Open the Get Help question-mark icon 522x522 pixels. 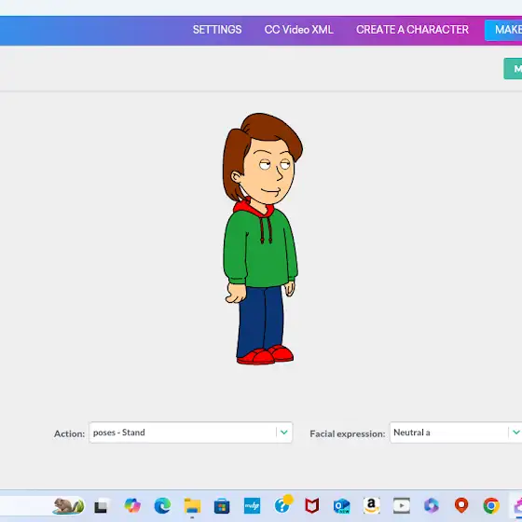283,505
